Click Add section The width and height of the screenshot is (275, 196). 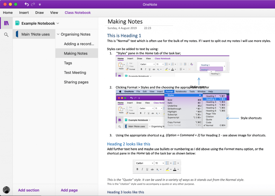click(28, 190)
